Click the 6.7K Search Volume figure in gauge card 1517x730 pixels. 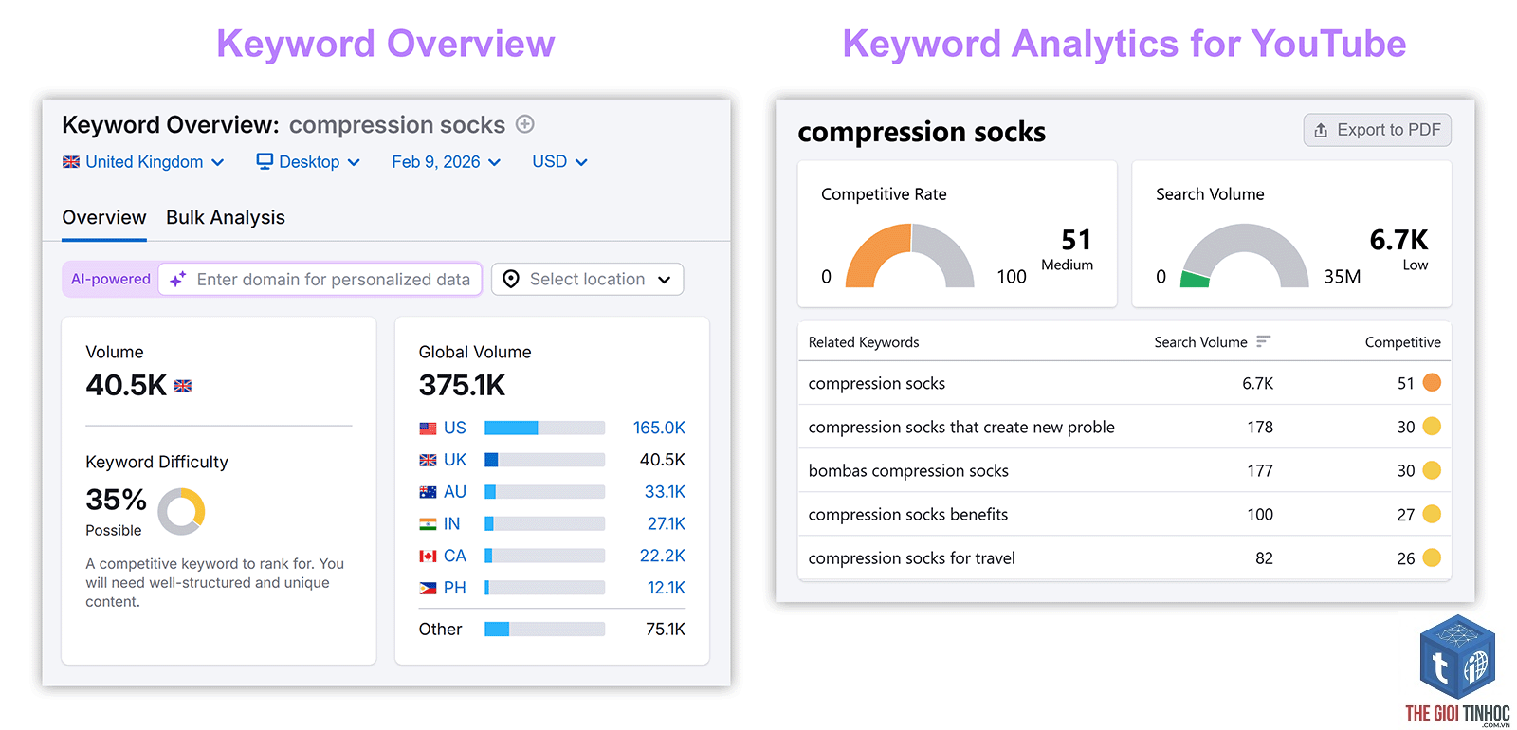[x=1398, y=240]
